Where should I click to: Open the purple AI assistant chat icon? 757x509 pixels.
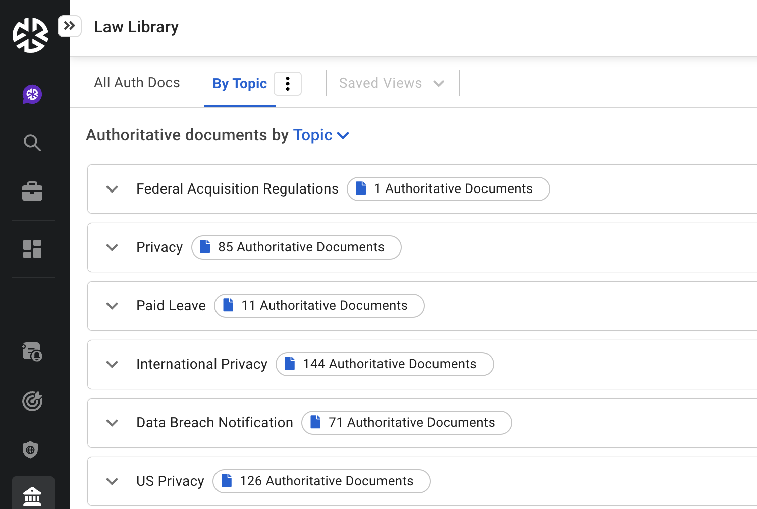[32, 94]
